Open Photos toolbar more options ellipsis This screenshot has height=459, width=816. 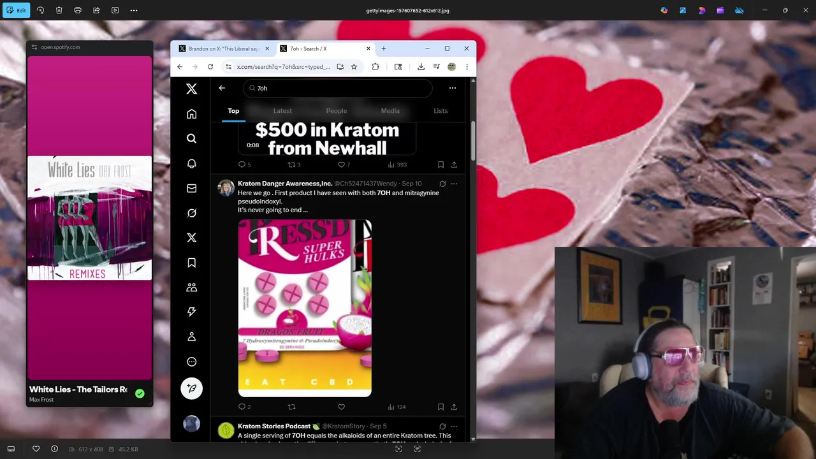tap(134, 10)
